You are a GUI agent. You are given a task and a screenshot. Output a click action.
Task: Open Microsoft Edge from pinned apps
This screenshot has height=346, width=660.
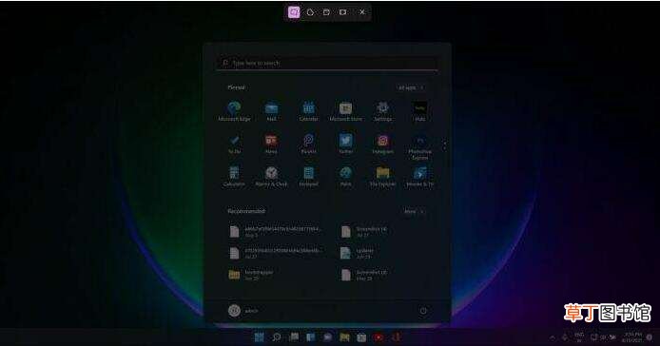click(234, 111)
